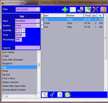Sort by the Time column header

87,16
